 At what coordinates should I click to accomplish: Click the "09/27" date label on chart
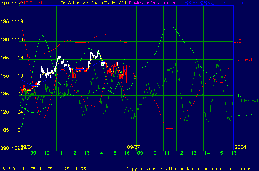coord(133,147)
